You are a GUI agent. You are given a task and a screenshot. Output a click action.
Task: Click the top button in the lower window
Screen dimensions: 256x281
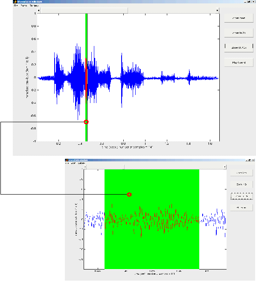(241, 172)
